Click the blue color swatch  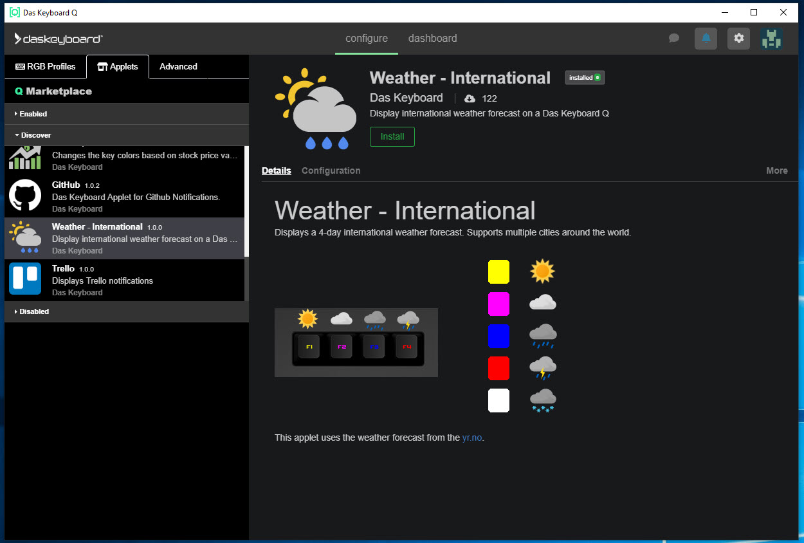pos(498,336)
